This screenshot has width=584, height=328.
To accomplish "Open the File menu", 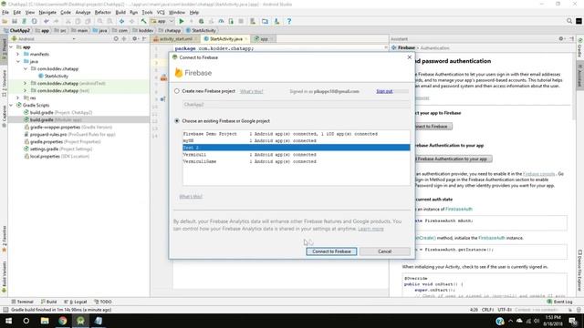I will (x=5, y=12).
